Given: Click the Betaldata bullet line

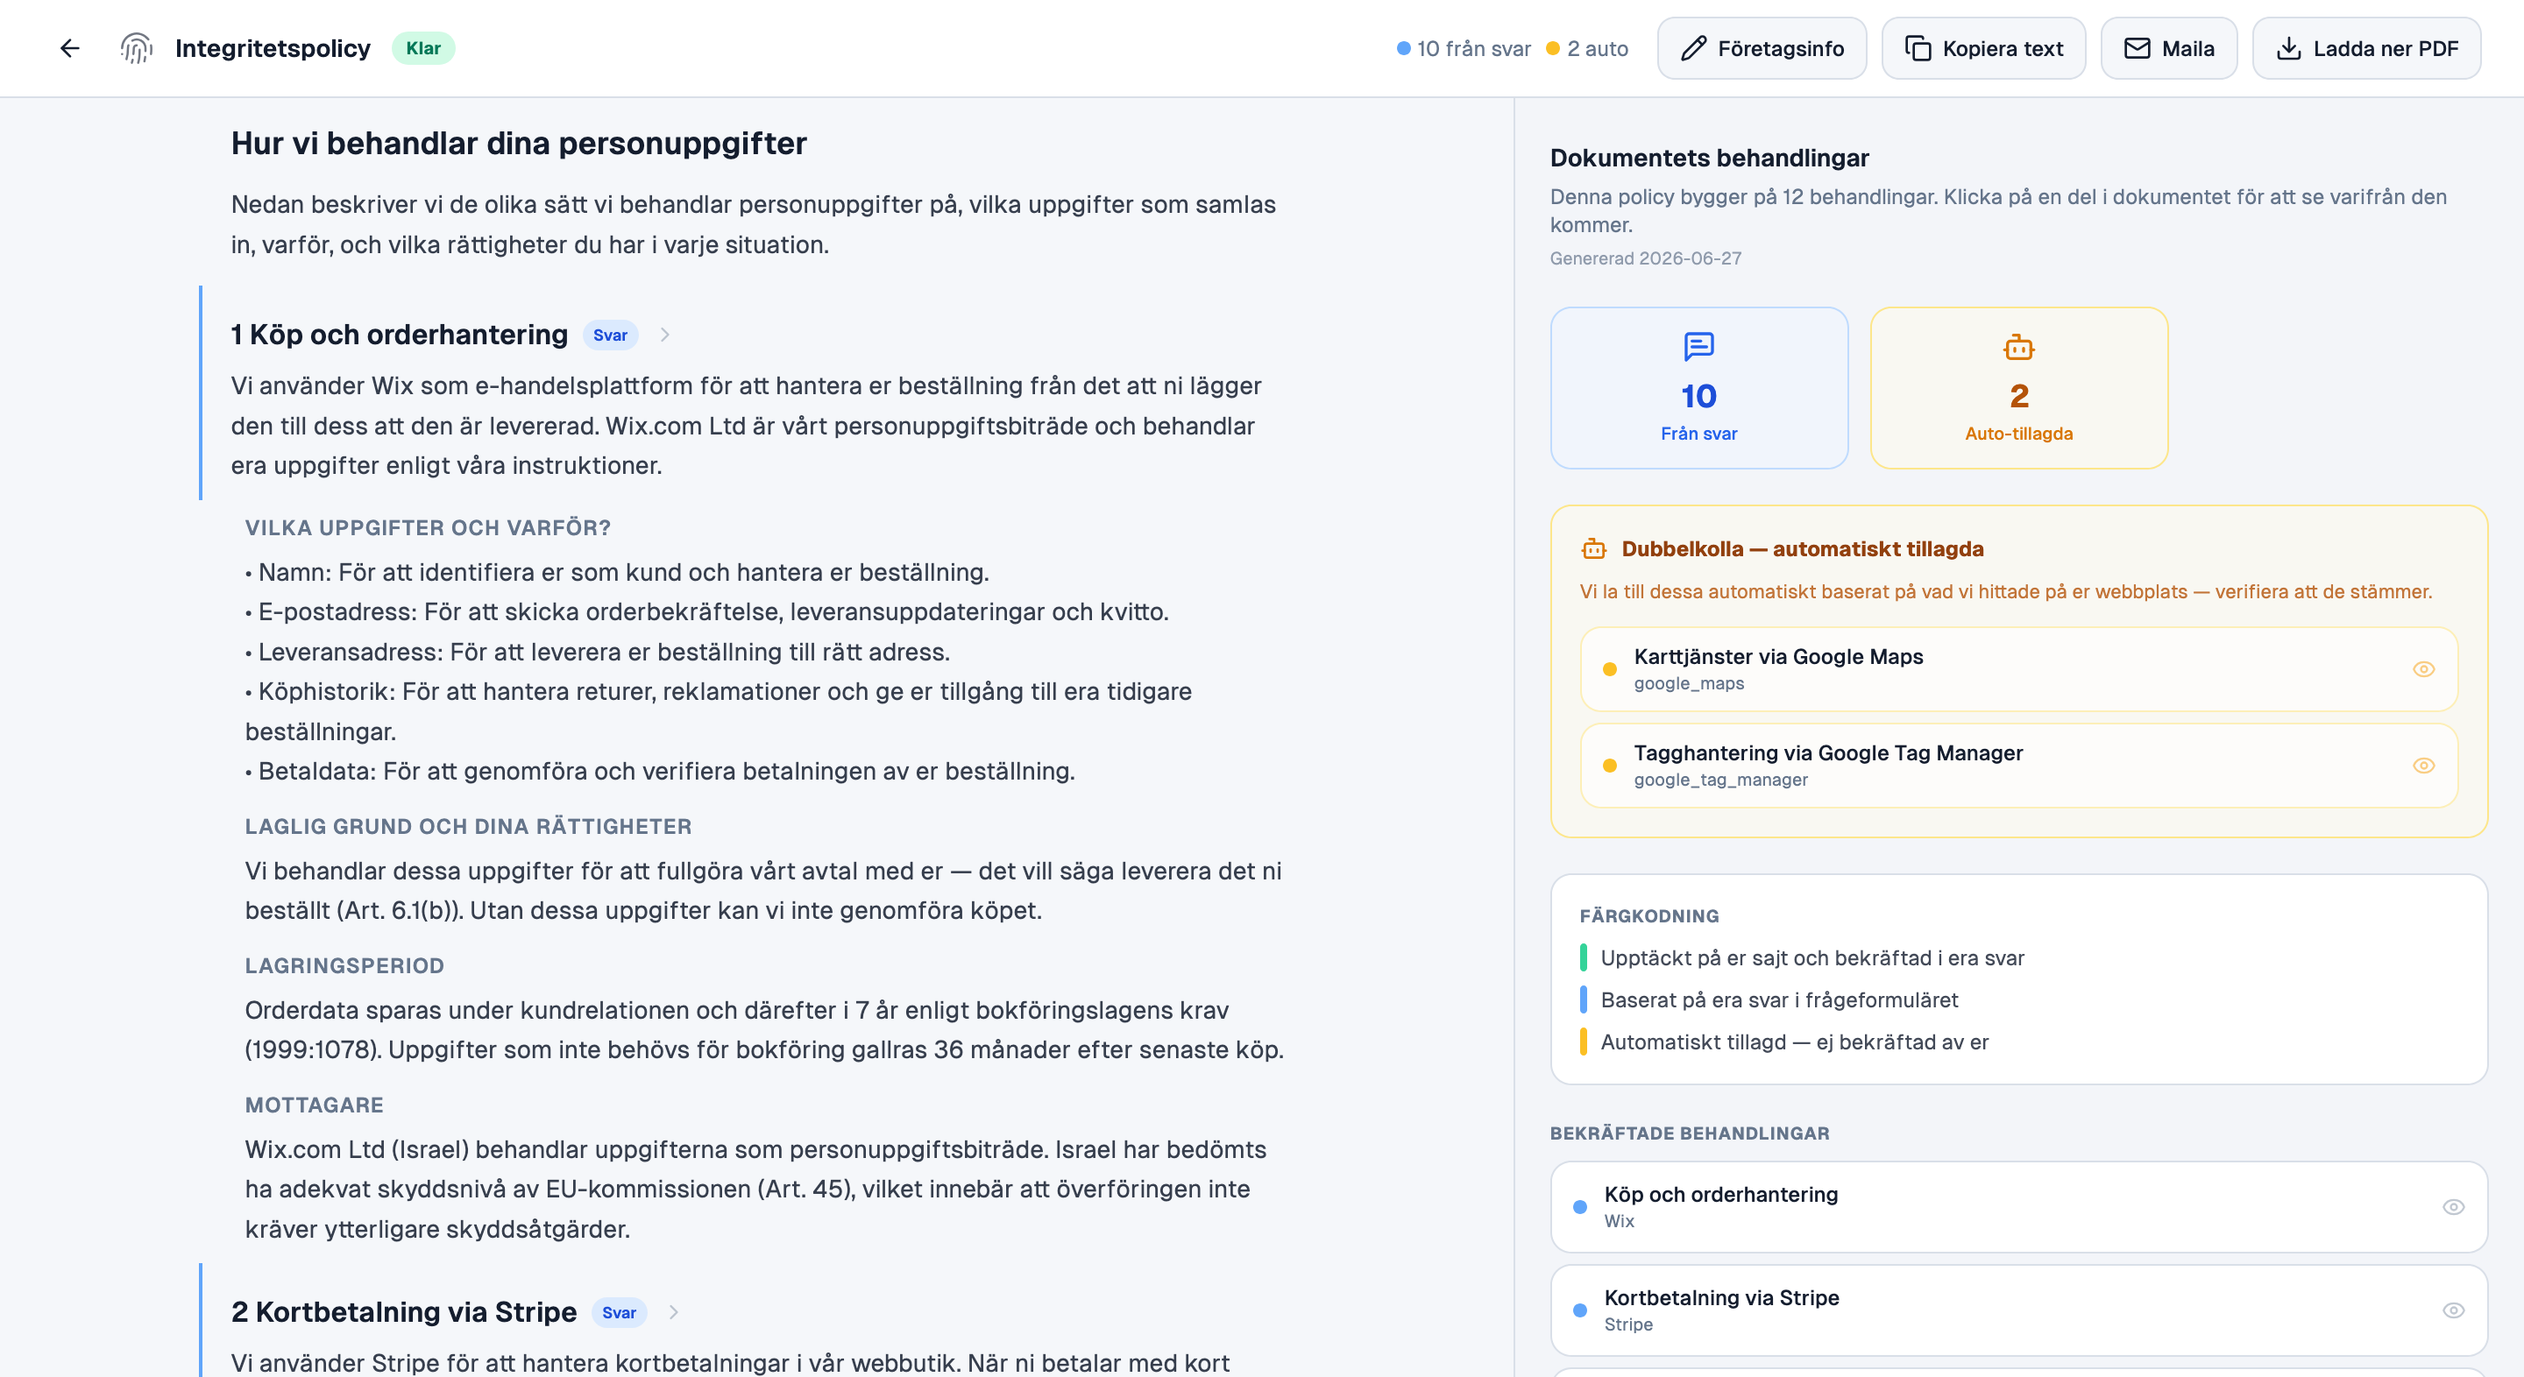Looking at the screenshot, I should (x=661, y=772).
